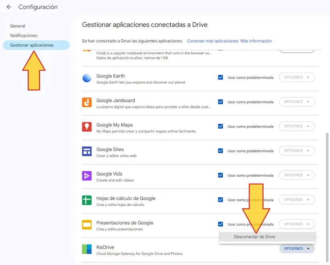Expand OPCIONES for Google Sites

point(297,151)
